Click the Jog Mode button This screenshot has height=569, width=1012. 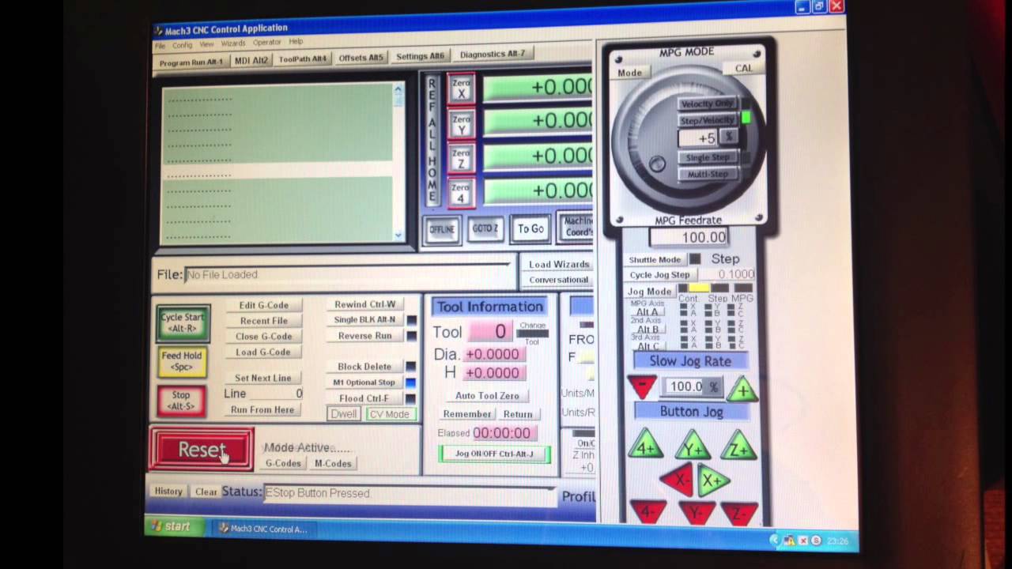click(x=650, y=292)
